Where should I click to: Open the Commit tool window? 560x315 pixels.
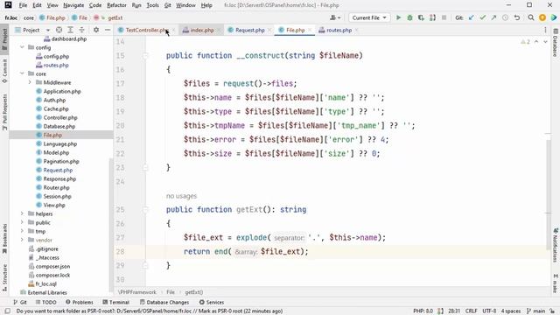point(4,70)
